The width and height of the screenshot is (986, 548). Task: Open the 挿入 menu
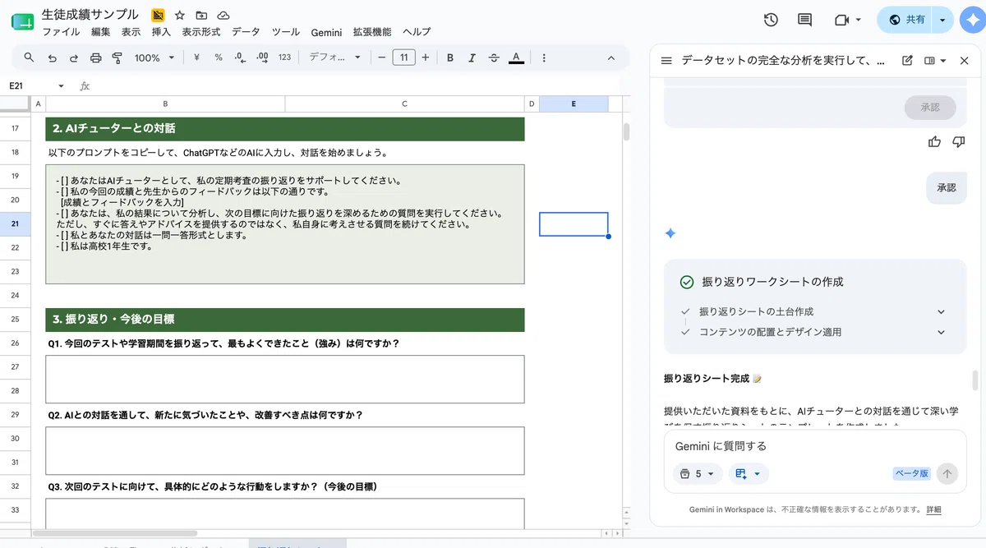point(161,32)
